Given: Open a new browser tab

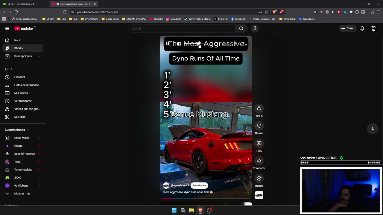Looking at the screenshot, I should tap(102, 4).
